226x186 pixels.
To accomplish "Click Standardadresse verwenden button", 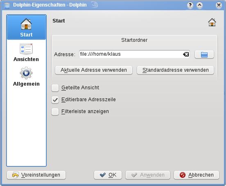I will coord(175,70).
